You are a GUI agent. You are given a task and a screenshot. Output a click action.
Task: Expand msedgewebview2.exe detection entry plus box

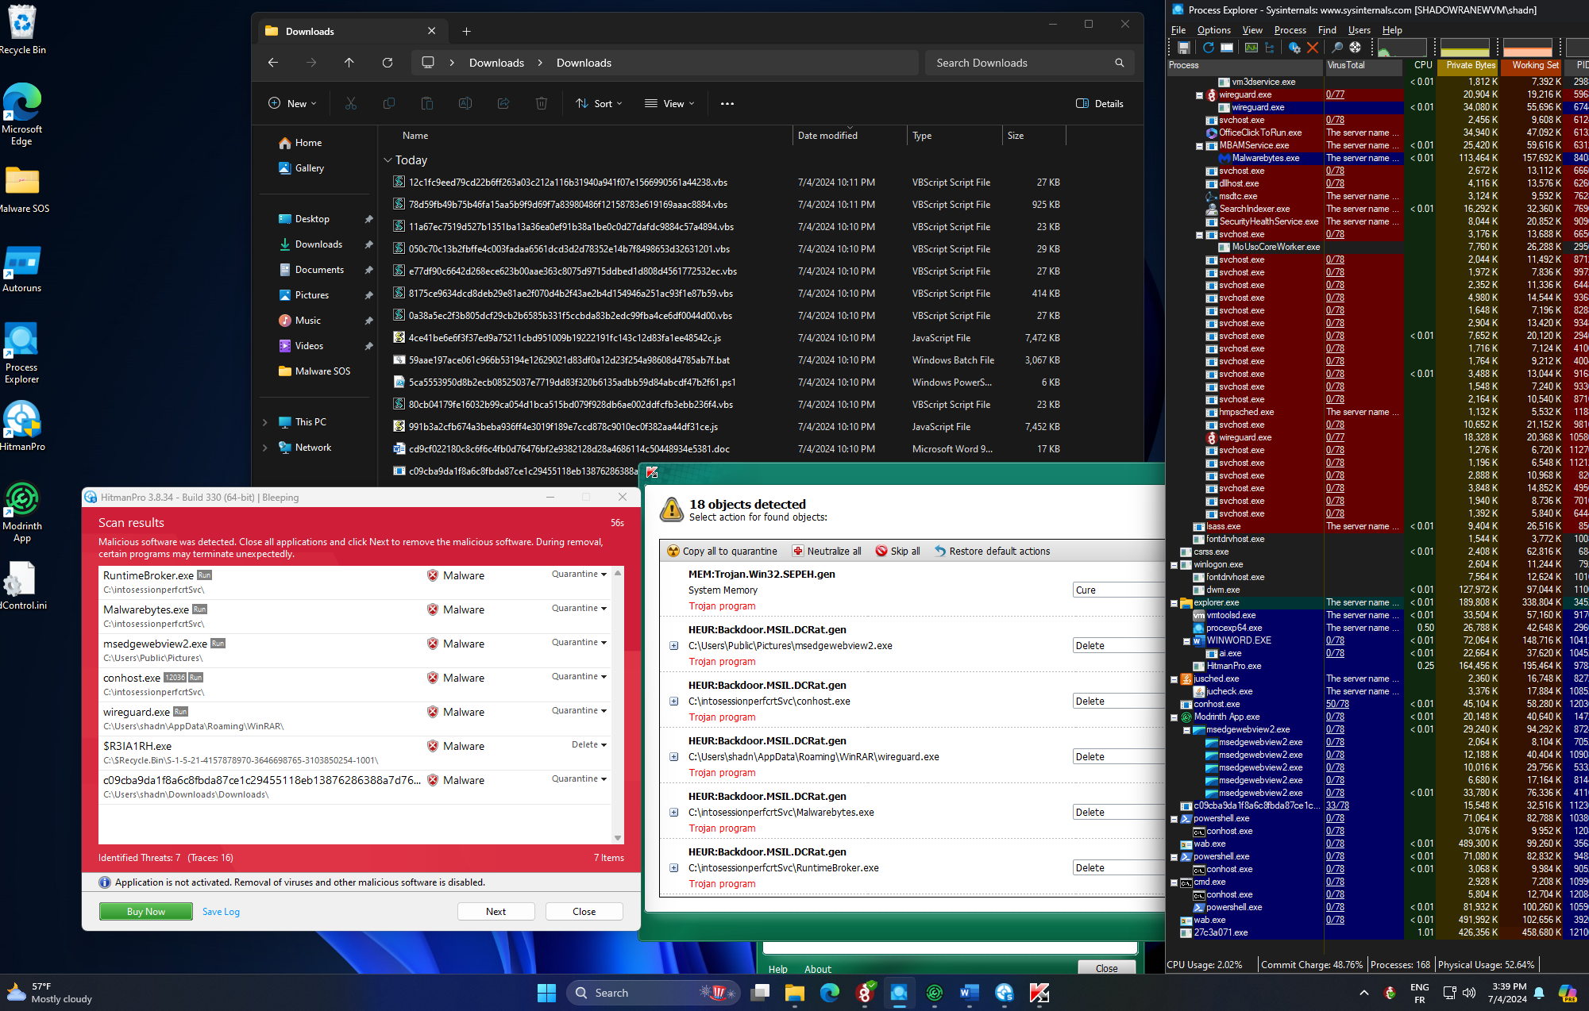coord(673,646)
